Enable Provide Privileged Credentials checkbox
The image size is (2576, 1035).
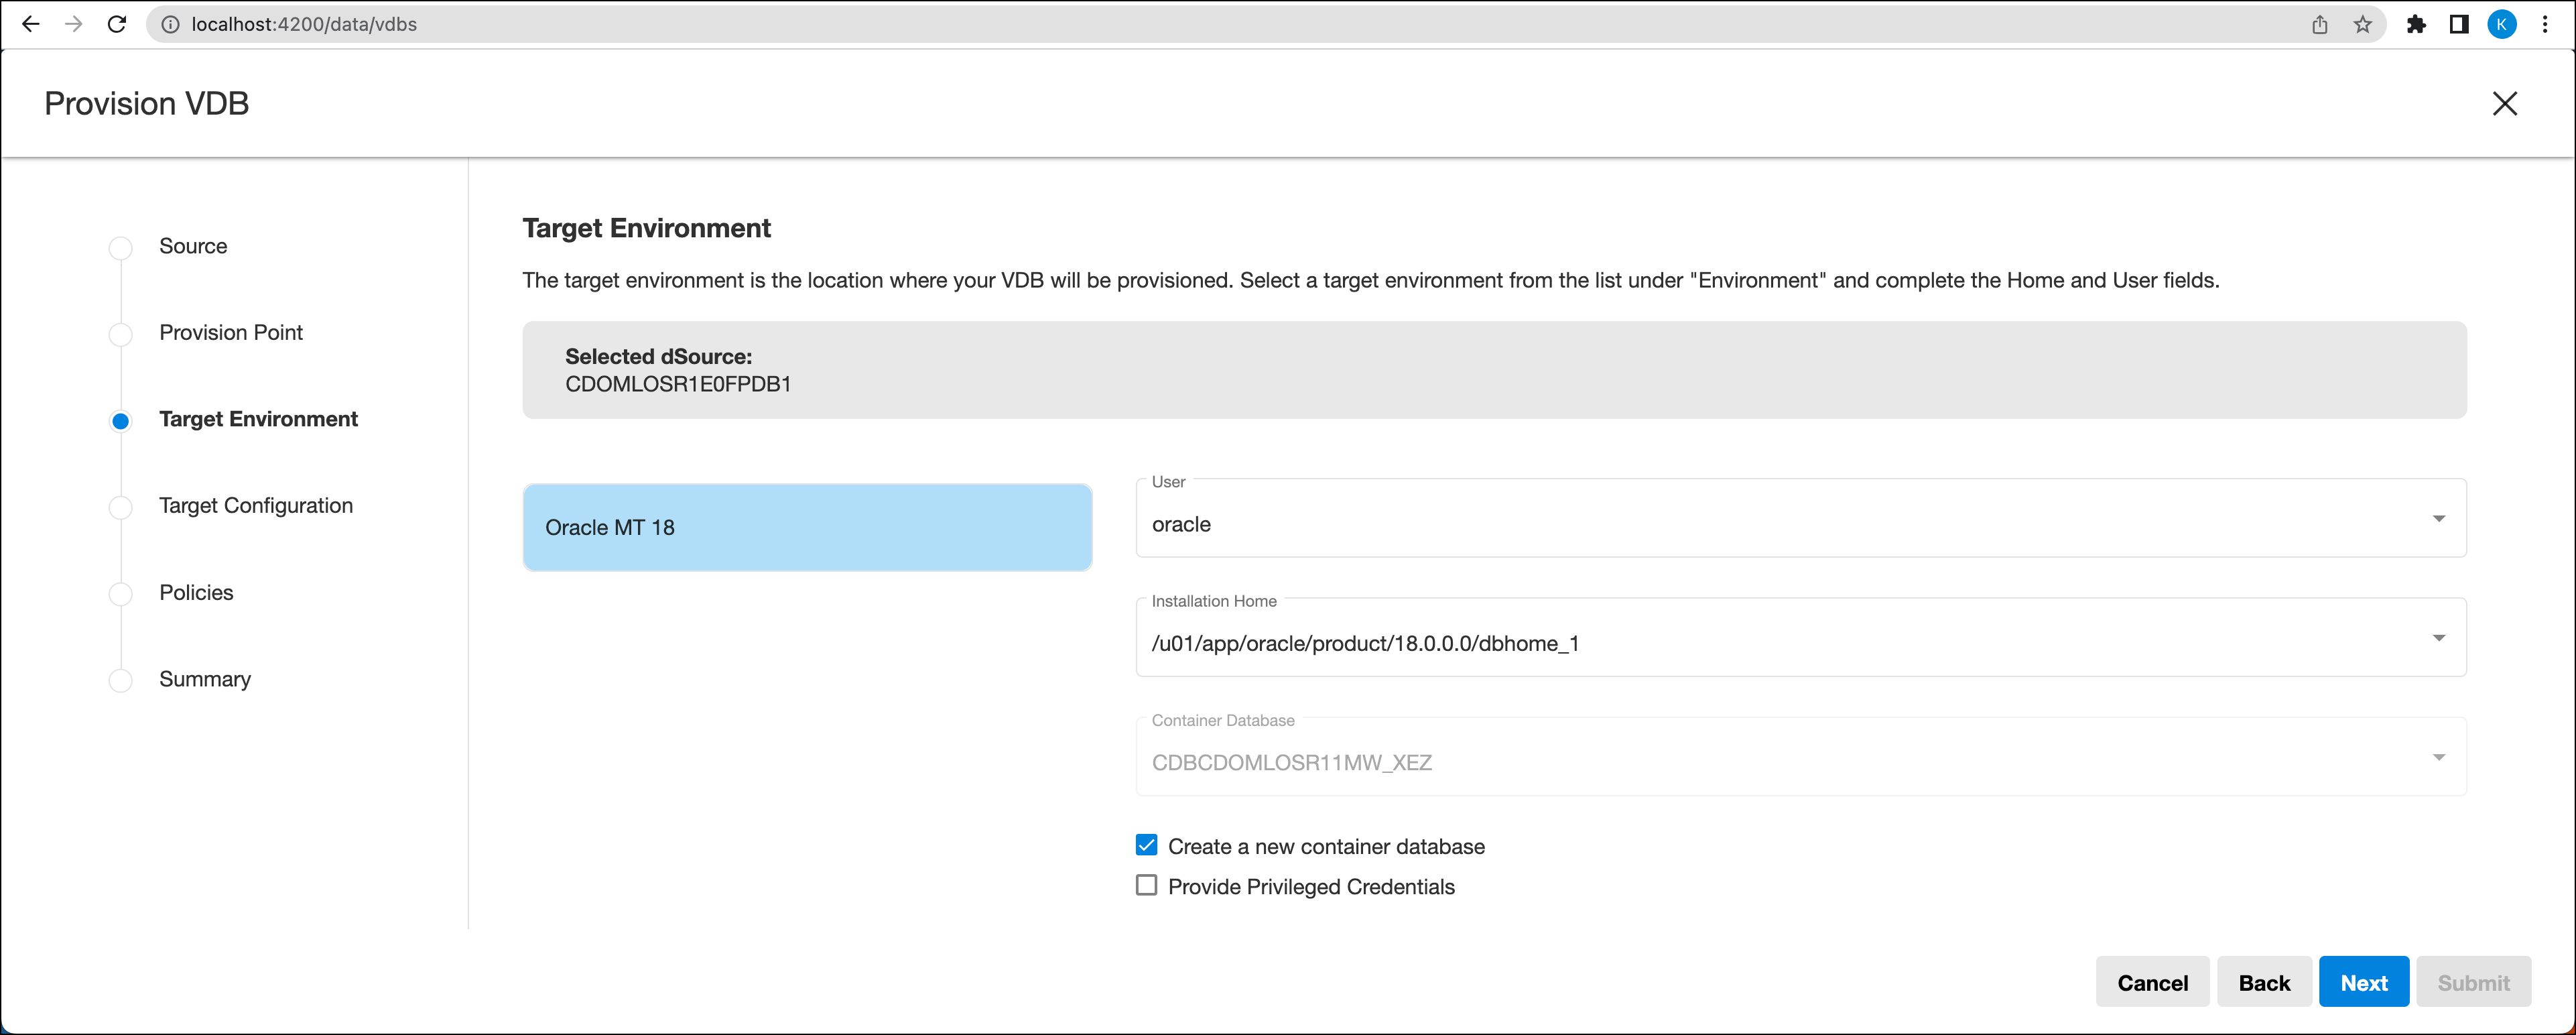1146,886
